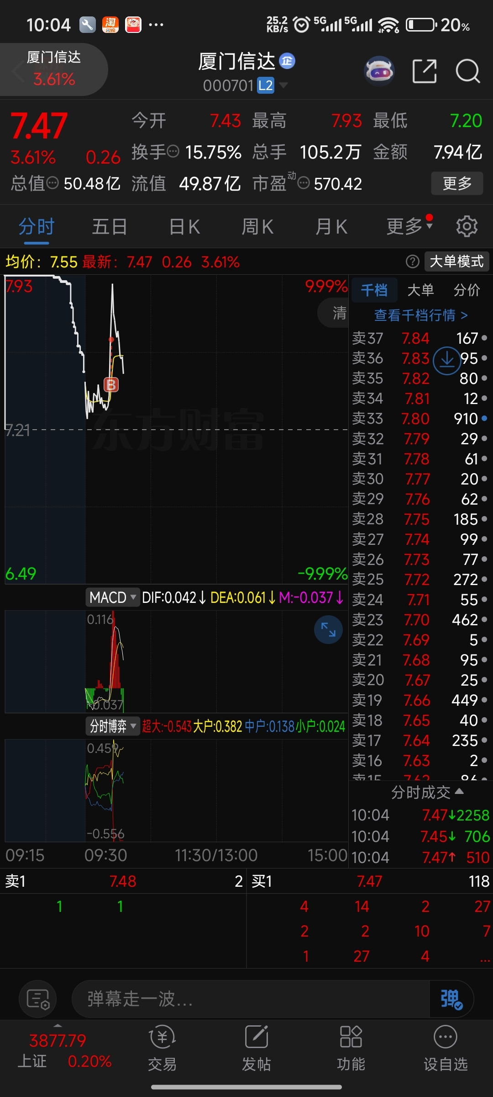Tap the 卖19 7.66 order row
The width and height of the screenshot is (493, 1097).
[420, 700]
